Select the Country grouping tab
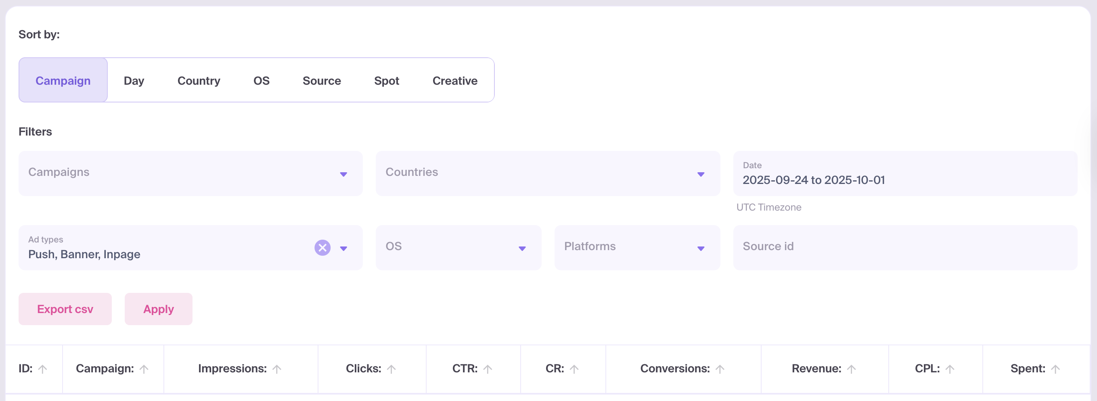Screen dimensions: 1097x401 [x=199, y=80]
